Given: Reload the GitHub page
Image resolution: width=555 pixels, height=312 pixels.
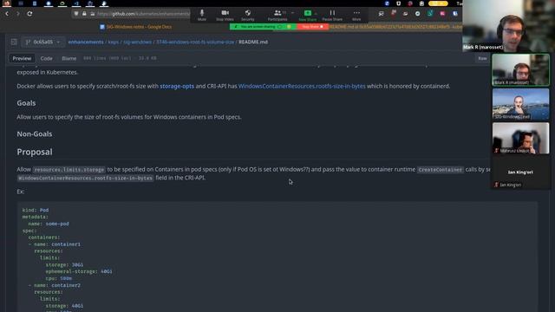Looking at the screenshot, I should 29,14.
